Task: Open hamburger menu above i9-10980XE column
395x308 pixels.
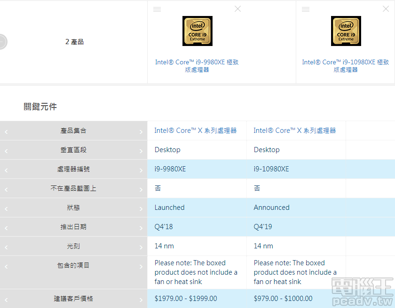Action: [x=305, y=9]
